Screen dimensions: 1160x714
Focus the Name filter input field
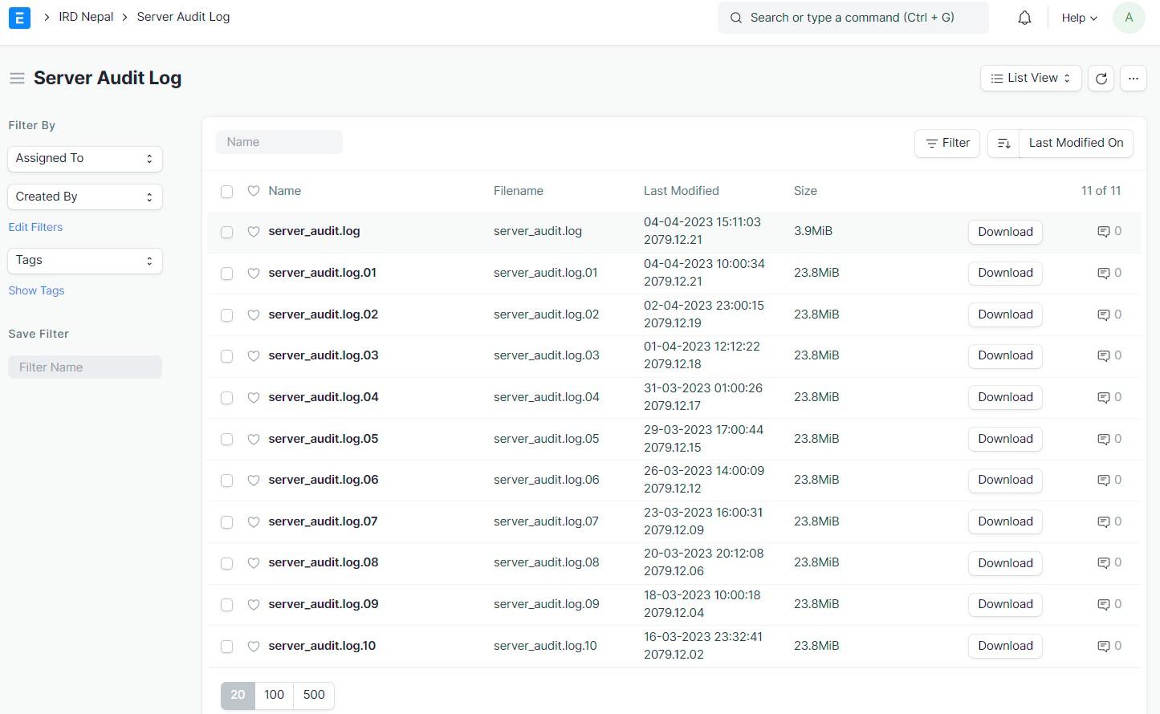point(279,143)
